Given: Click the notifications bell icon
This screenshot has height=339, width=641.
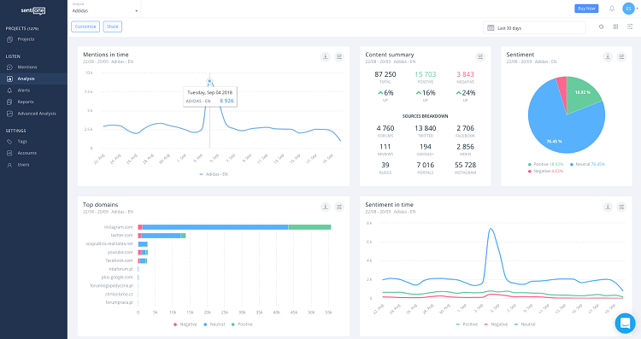Looking at the screenshot, I should click(612, 9).
